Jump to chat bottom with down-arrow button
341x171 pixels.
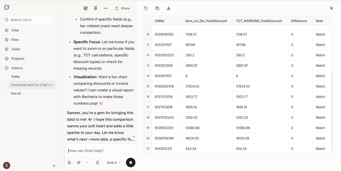click(x=134, y=136)
